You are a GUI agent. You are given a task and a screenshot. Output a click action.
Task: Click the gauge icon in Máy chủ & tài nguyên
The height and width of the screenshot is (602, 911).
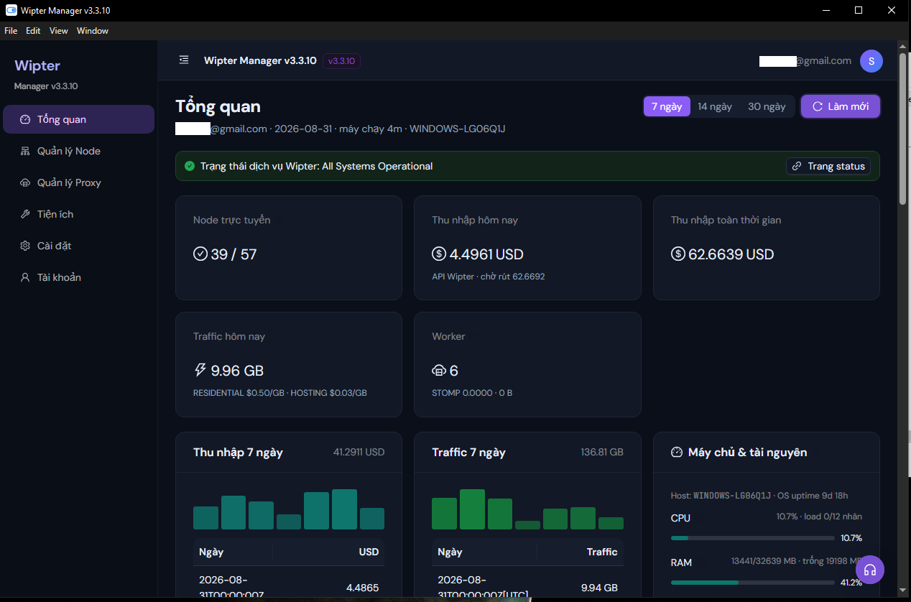click(x=676, y=453)
